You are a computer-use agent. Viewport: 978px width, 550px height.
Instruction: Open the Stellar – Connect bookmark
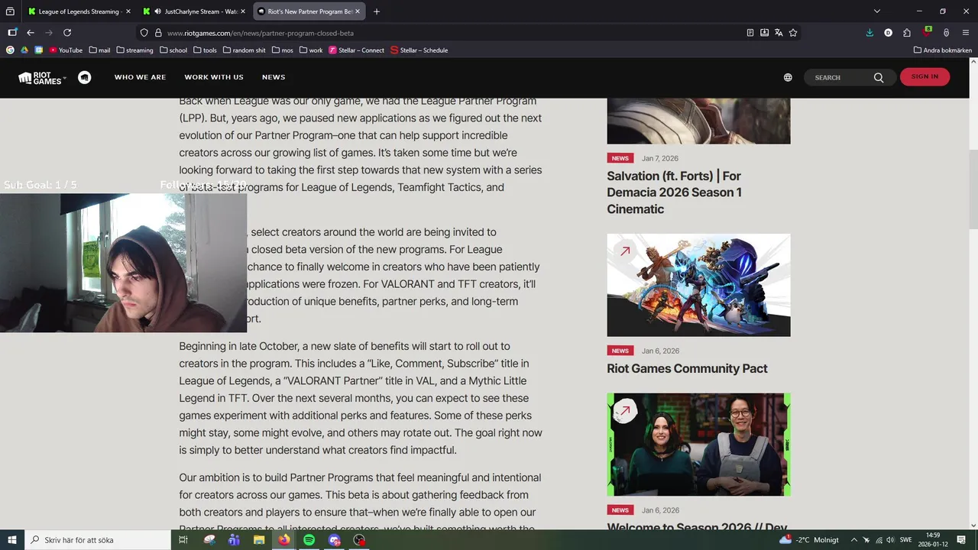pyautogui.click(x=357, y=50)
